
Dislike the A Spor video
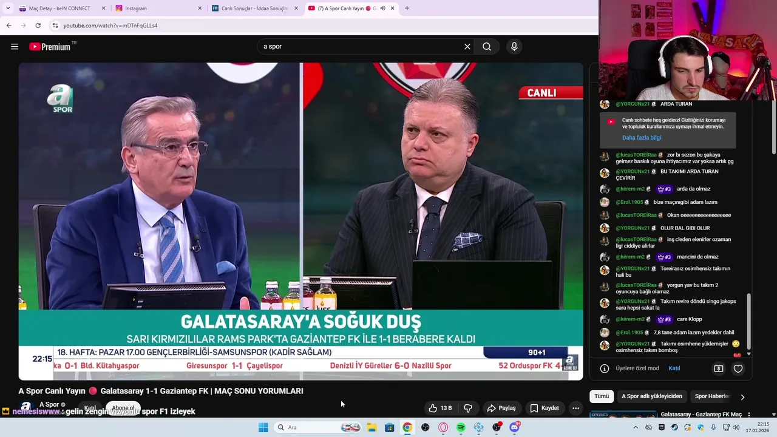(468, 408)
